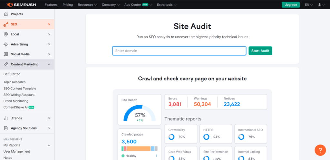The width and height of the screenshot is (330, 160).
Task: Open the EN language dropdown
Action: (x=309, y=5)
